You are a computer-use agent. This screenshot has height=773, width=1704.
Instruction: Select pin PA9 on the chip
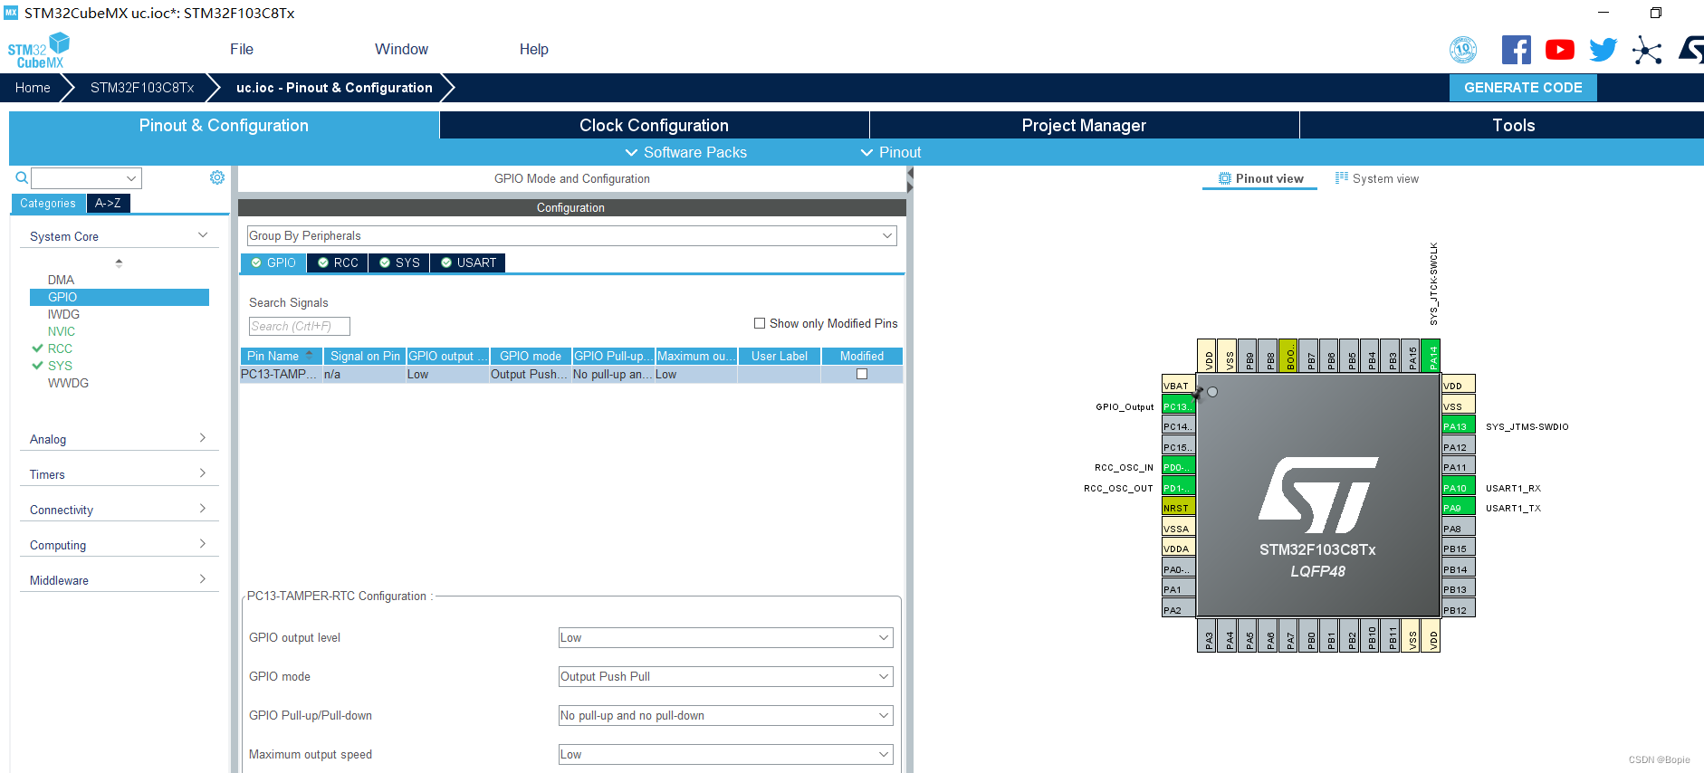pyautogui.click(x=1459, y=508)
